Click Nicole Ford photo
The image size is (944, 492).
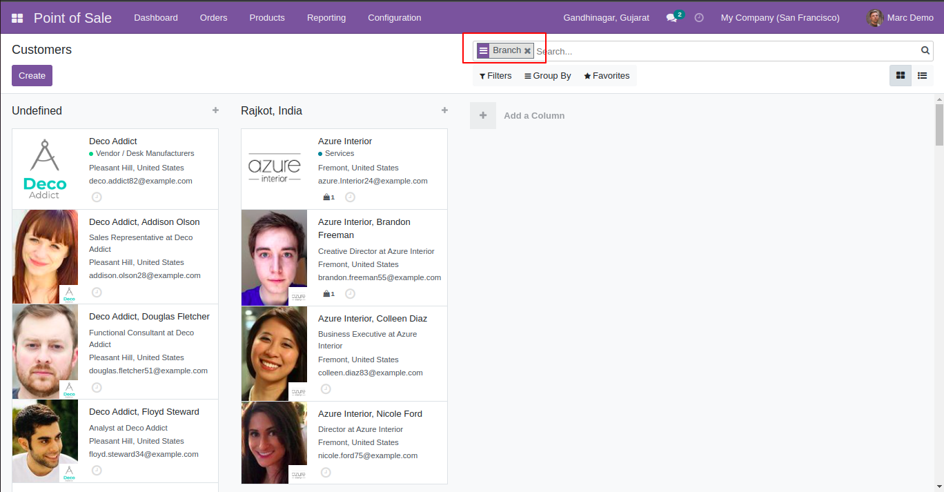pos(274,442)
